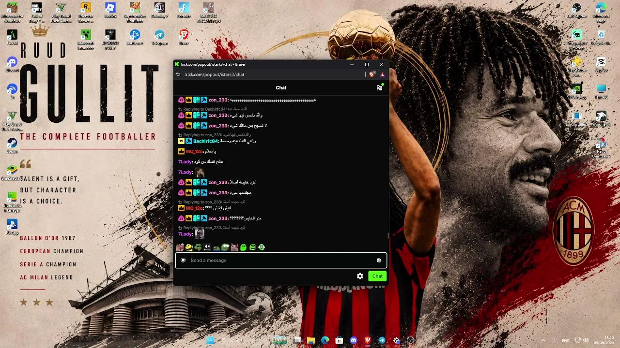Open Brave desktop shortcut
The height and width of the screenshot is (348, 620).
click(x=184, y=38)
